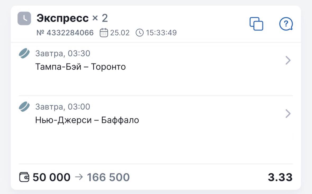Click the bet placement time 15:33:49
This screenshot has width=312, height=194.
(161, 33)
